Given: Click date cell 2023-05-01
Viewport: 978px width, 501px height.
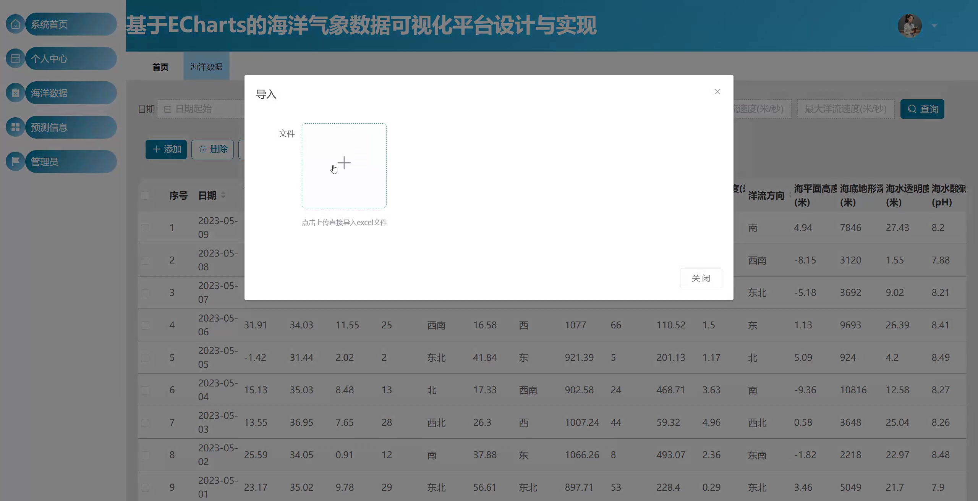Looking at the screenshot, I should point(218,487).
